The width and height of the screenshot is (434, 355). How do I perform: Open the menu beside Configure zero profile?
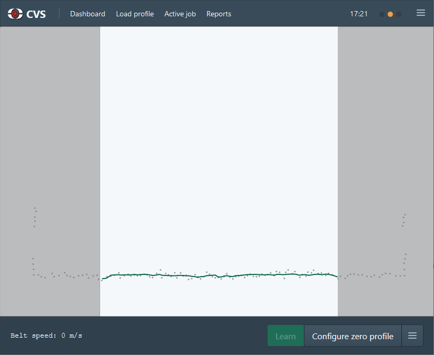coord(412,336)
